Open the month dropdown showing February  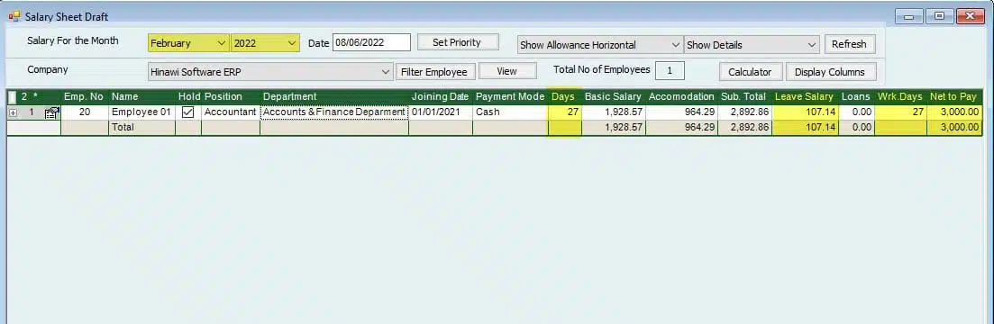tap(188, 43)
